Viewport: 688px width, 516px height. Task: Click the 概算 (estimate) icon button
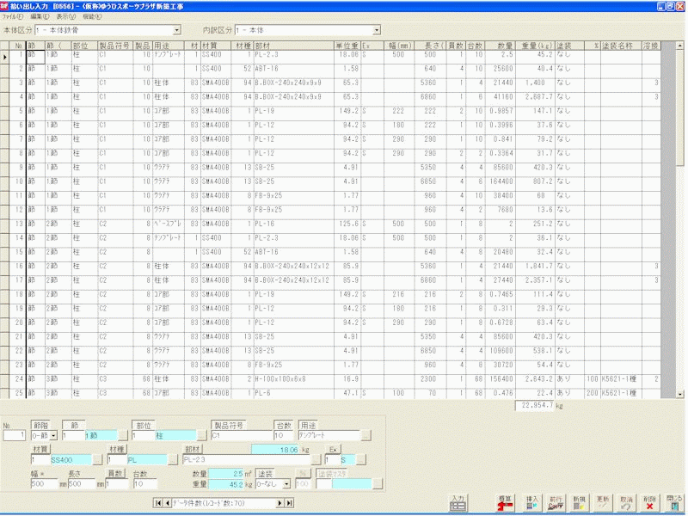point(507,504)
